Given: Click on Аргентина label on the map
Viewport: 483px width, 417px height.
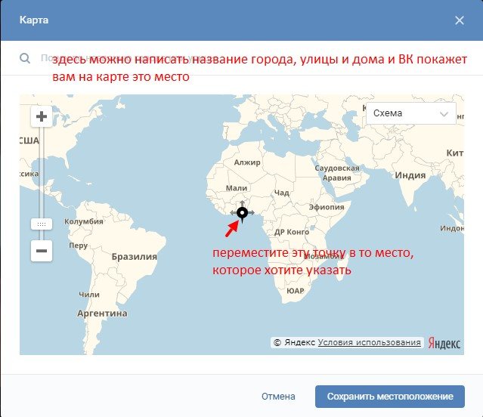Looking at the screenshot, I should [x=102, y=313].
